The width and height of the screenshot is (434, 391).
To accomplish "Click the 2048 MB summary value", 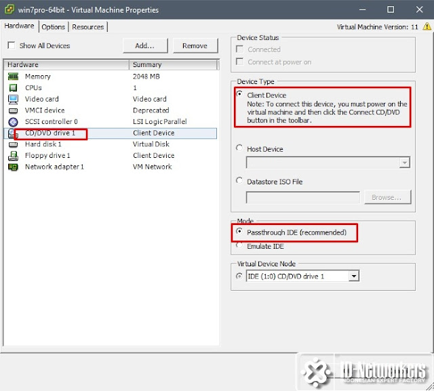I will coord(146,77).
